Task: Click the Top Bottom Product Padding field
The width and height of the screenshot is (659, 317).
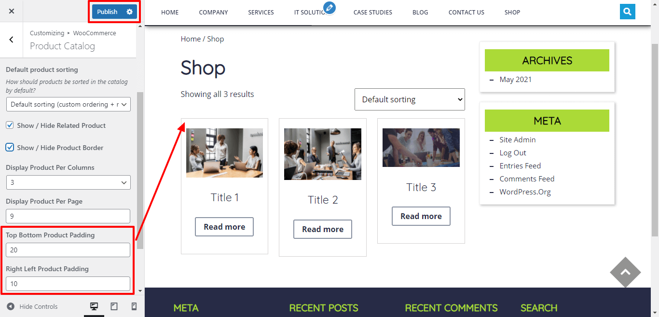Action: pos(68,250)
